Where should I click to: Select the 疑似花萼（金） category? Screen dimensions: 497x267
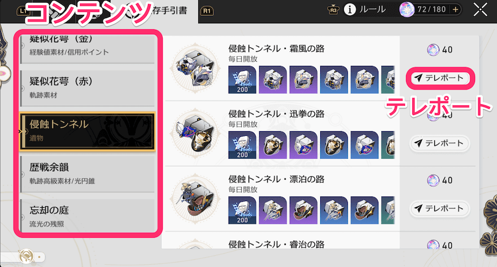[x=88, y=48]
